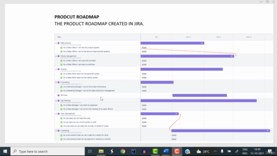Open the Windows Start menu
277x156 pixels.
tap(5, 151)
